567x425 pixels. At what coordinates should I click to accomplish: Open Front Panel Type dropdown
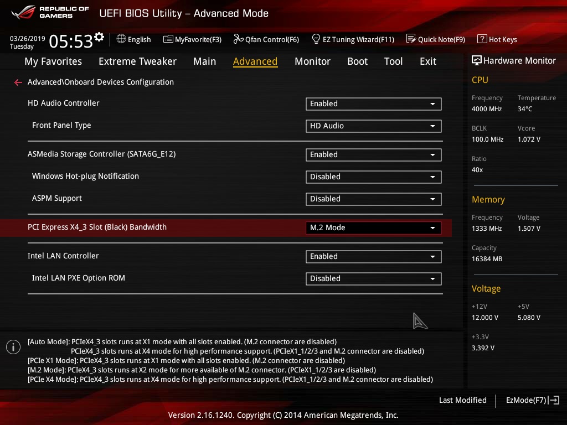[374, 126]
